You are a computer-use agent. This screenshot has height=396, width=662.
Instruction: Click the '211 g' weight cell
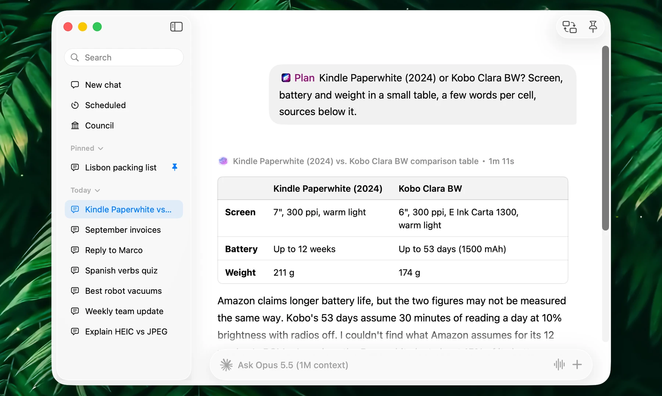284,273
